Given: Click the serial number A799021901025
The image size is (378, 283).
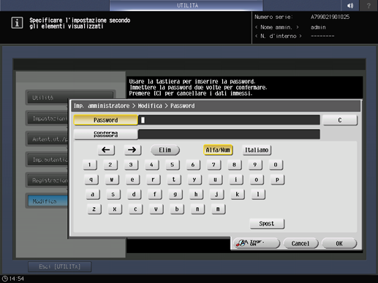Looking at the screenshot, I should 330,17.
